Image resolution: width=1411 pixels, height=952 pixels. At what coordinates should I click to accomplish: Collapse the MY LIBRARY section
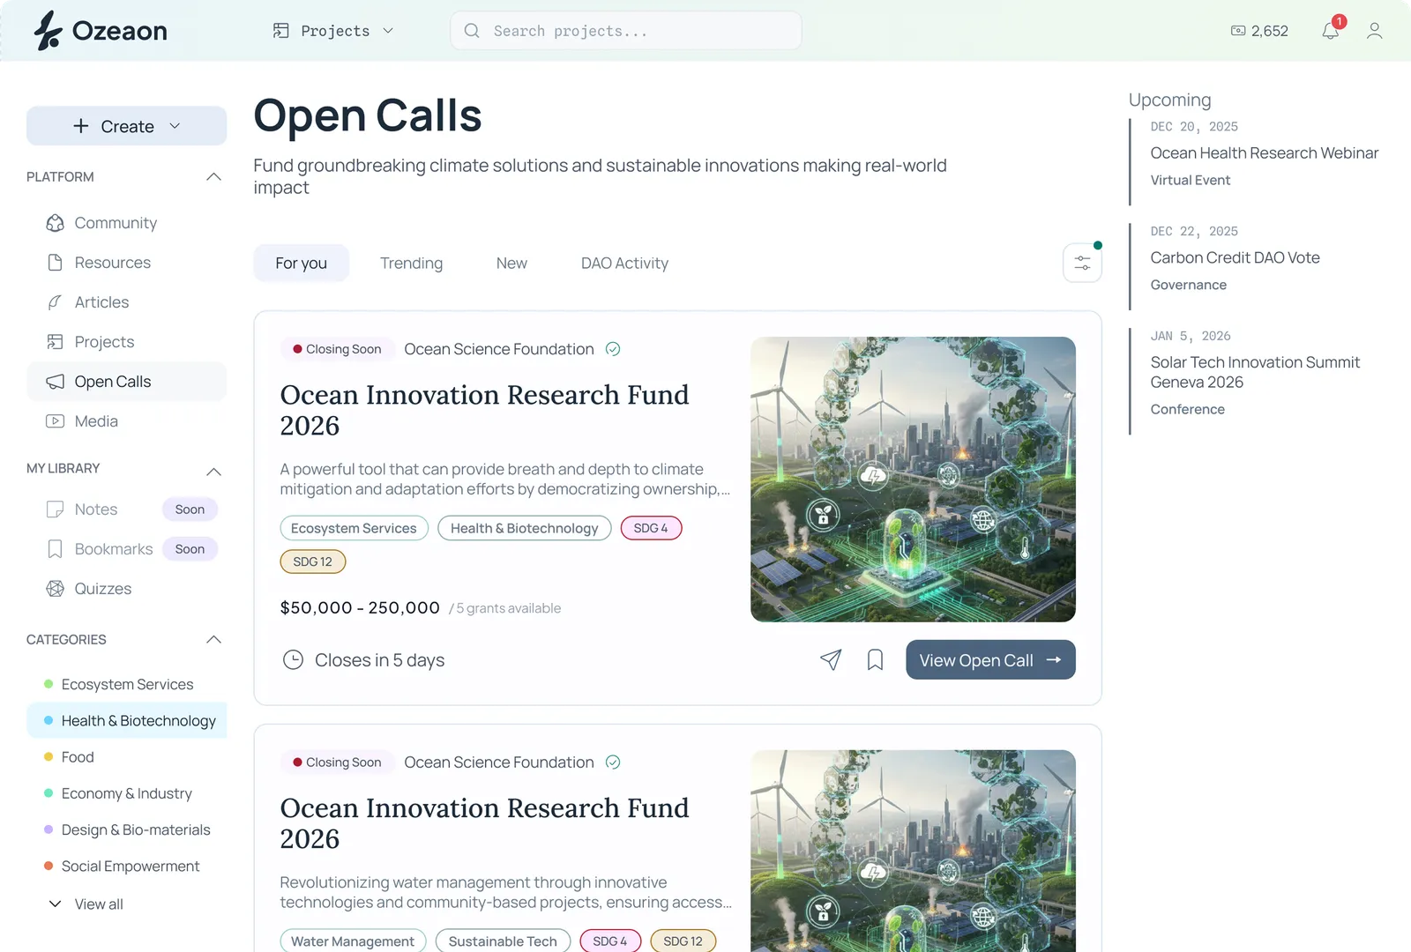(x=213, y=472)
